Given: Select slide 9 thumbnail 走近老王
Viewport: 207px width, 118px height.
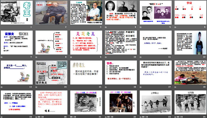Looking at the screenshot, I should click(86, 43).
